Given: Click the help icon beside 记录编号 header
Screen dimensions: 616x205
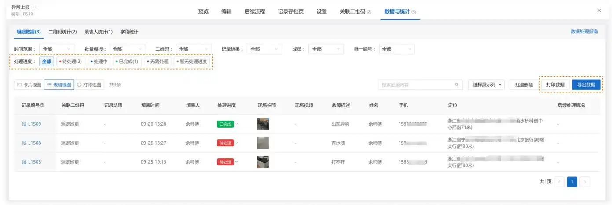Looking at the screenshot, I should (x=42, y=106).
